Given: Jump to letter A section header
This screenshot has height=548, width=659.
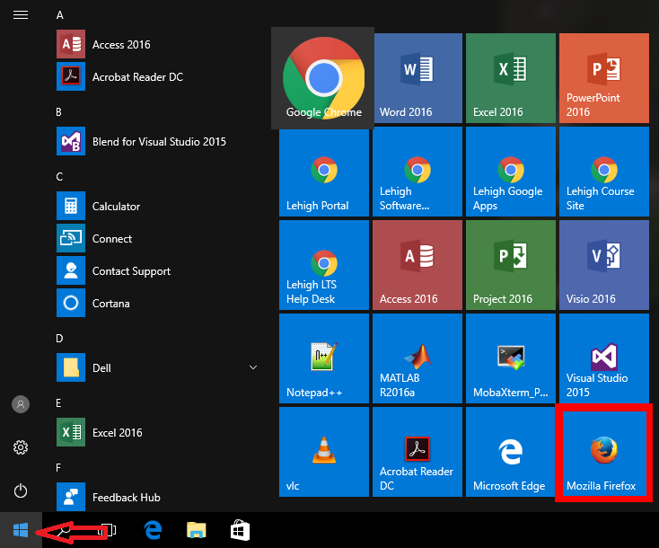Looking at the screenshot, I should pos(59,15).
